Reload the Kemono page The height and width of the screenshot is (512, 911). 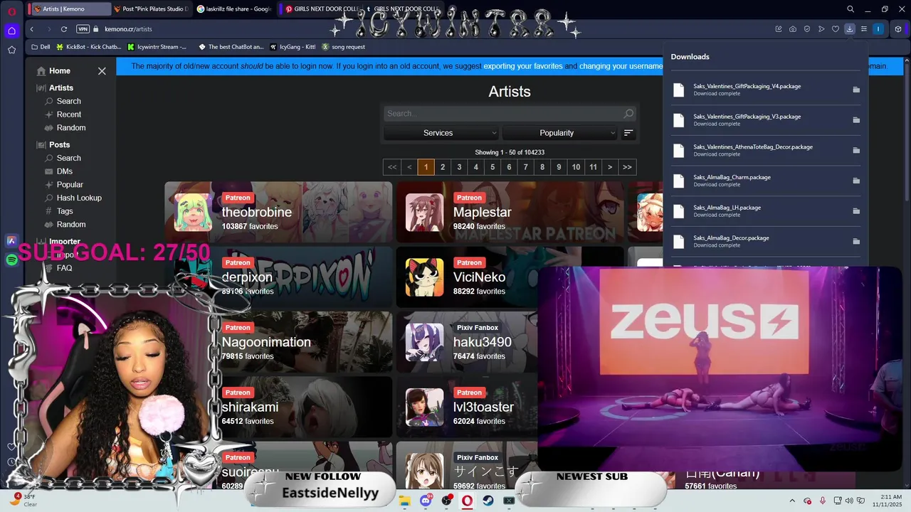(64, 29)
